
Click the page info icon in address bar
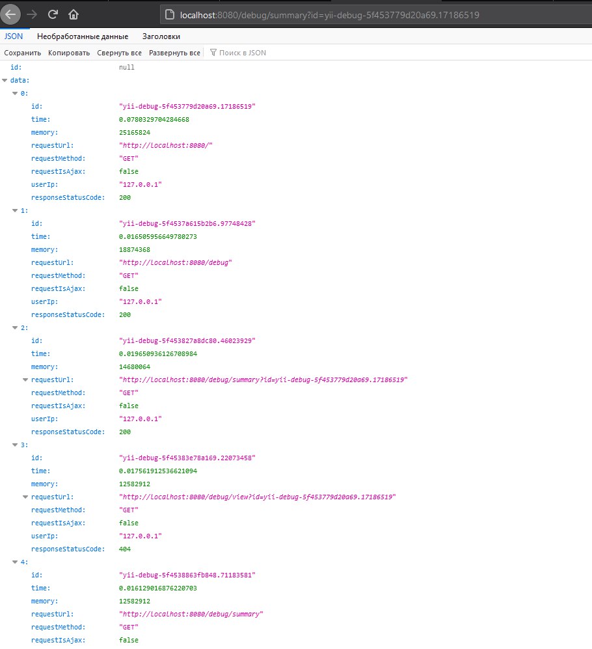[170, 15]
